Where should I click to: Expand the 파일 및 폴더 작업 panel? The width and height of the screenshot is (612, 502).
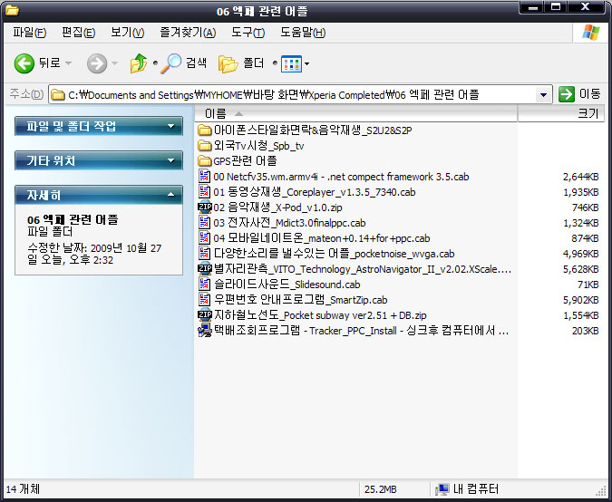[171, 127]
